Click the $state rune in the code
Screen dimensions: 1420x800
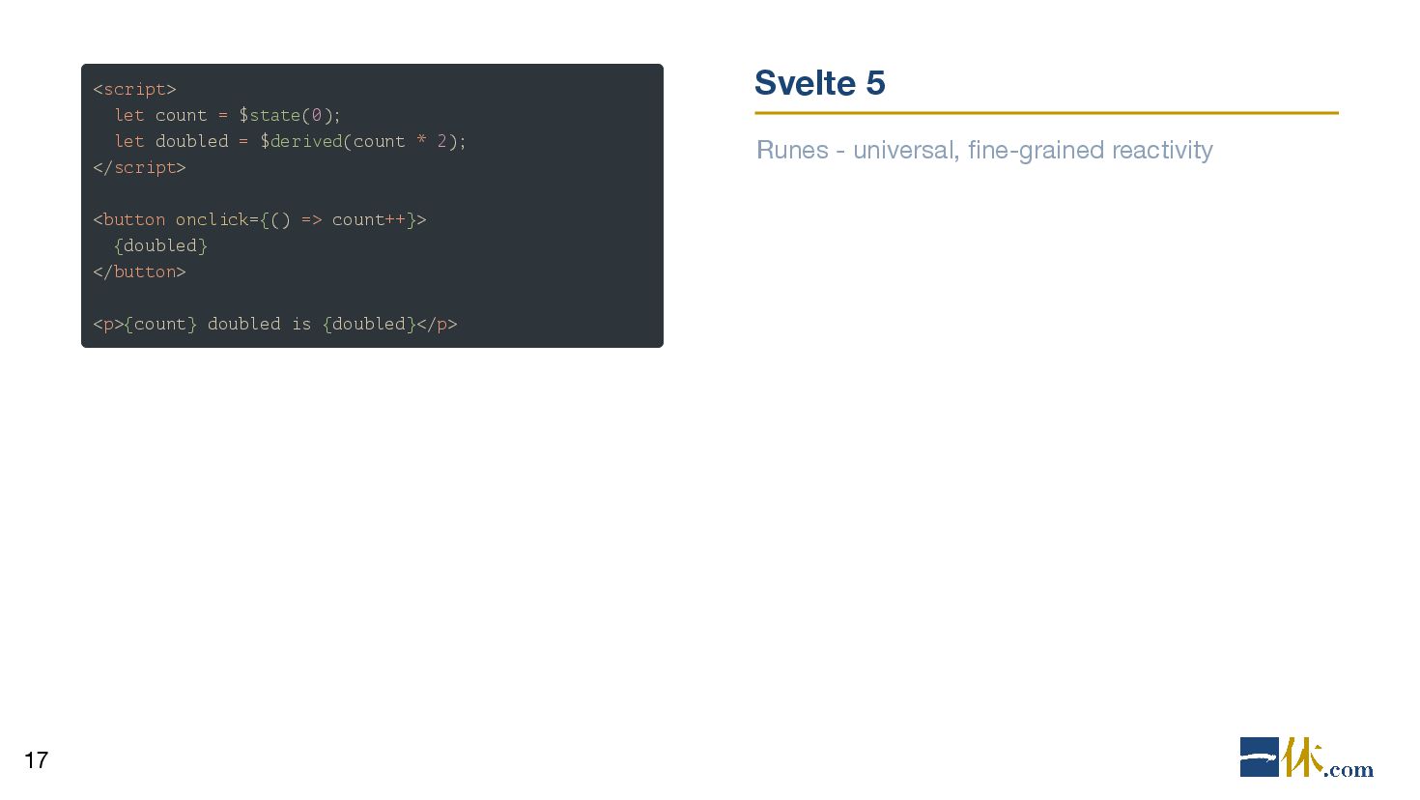(x=270, y=115)
